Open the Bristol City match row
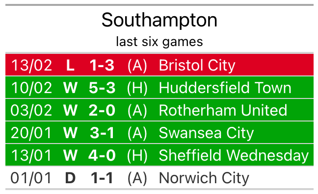The image size is (318, 194). coord(159,65)
